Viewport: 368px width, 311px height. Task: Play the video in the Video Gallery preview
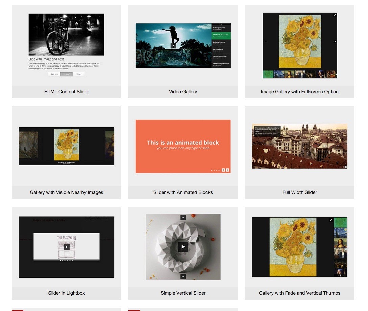click(x=173, y=46)
